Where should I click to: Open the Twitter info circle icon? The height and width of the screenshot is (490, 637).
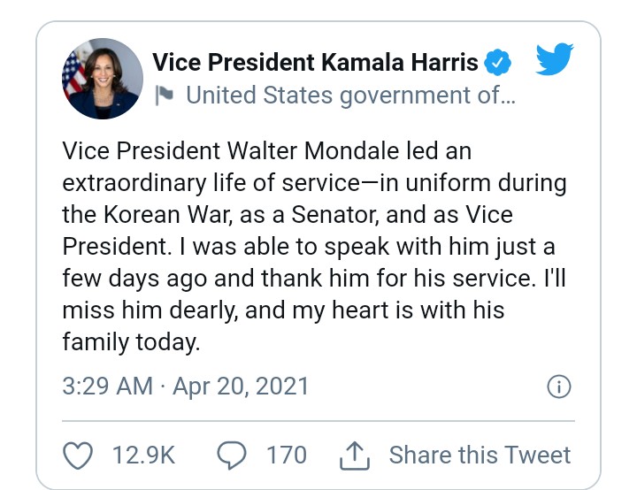[x=559, y=387]
